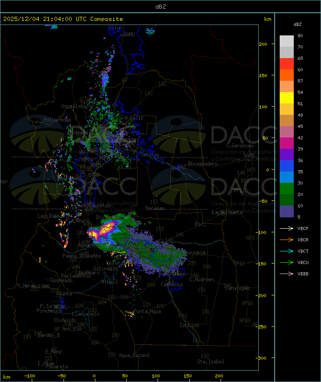
Task: Click the cyan VBCT arrow icon
Action: [286, 251]
